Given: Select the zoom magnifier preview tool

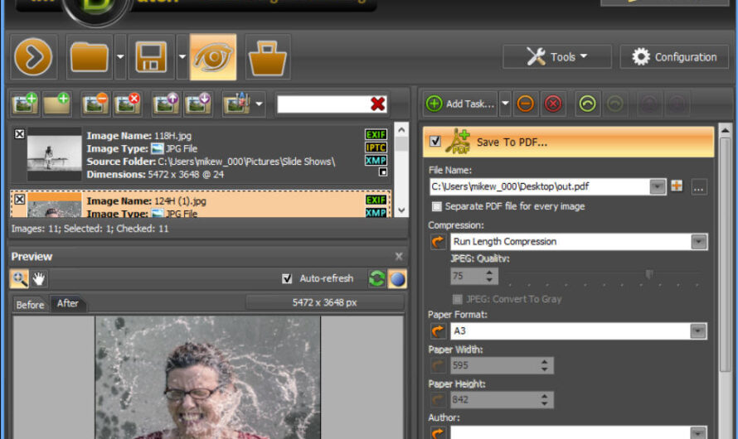Looking at the screenshot, I should click(19, 278).
